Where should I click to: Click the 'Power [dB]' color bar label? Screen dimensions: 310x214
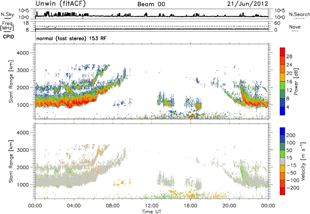tap(296, 82)
